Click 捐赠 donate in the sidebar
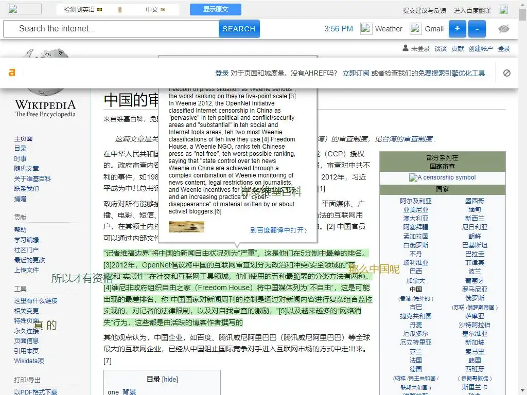The image size is (527, 395). click(20, 199)
